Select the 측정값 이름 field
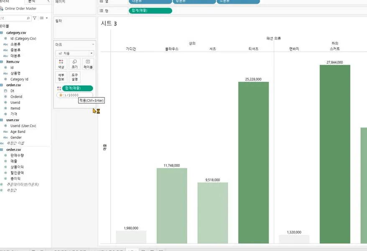 coord(15,143)
